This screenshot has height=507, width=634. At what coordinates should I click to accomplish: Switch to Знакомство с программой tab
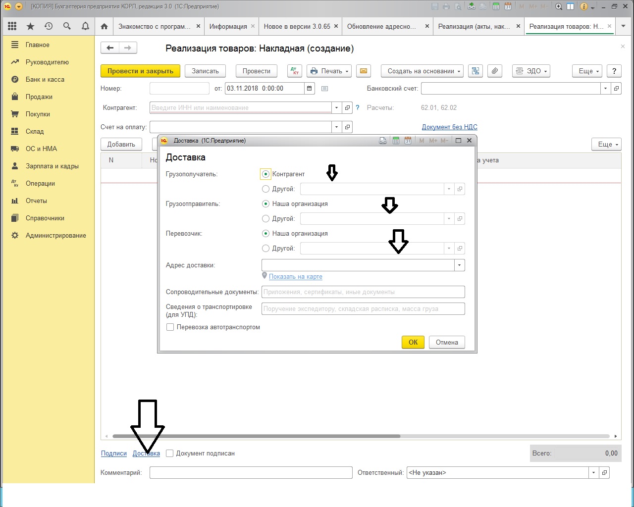[155, 26]
